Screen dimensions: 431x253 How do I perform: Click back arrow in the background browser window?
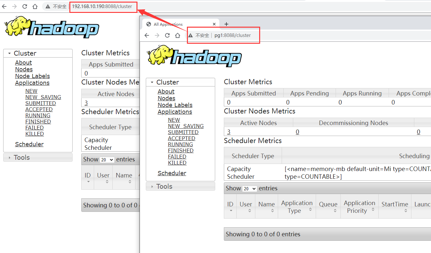coord(4,6)
